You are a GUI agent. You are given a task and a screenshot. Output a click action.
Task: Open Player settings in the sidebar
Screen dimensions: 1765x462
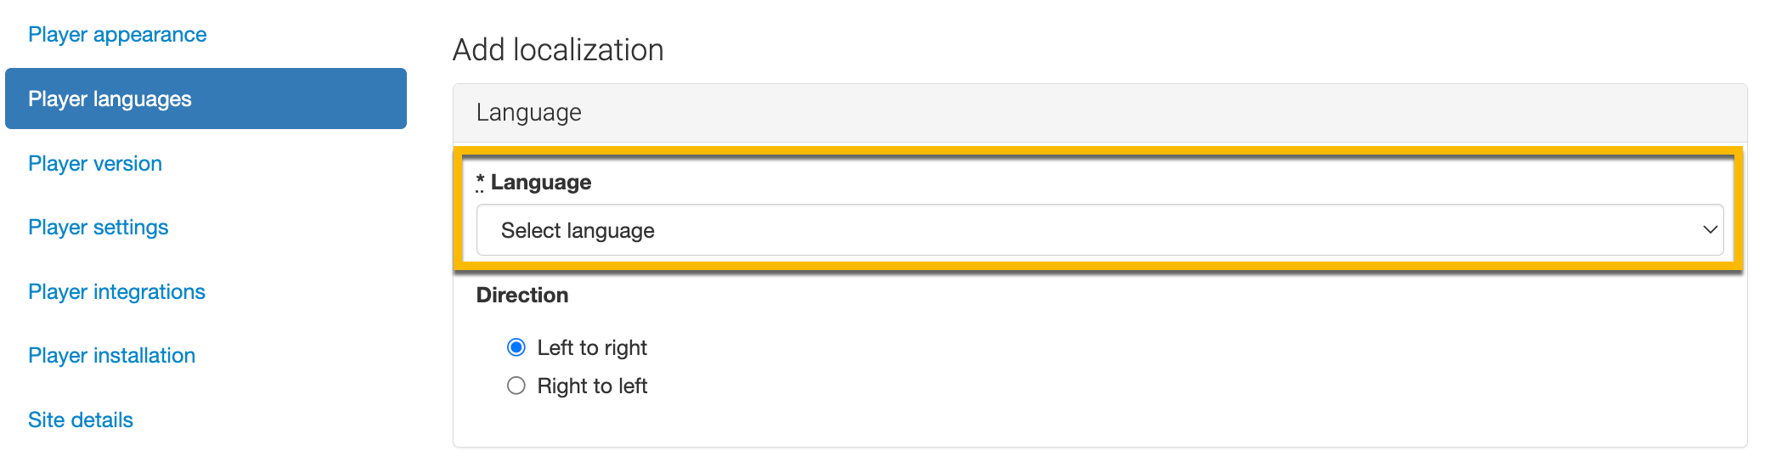99,228
